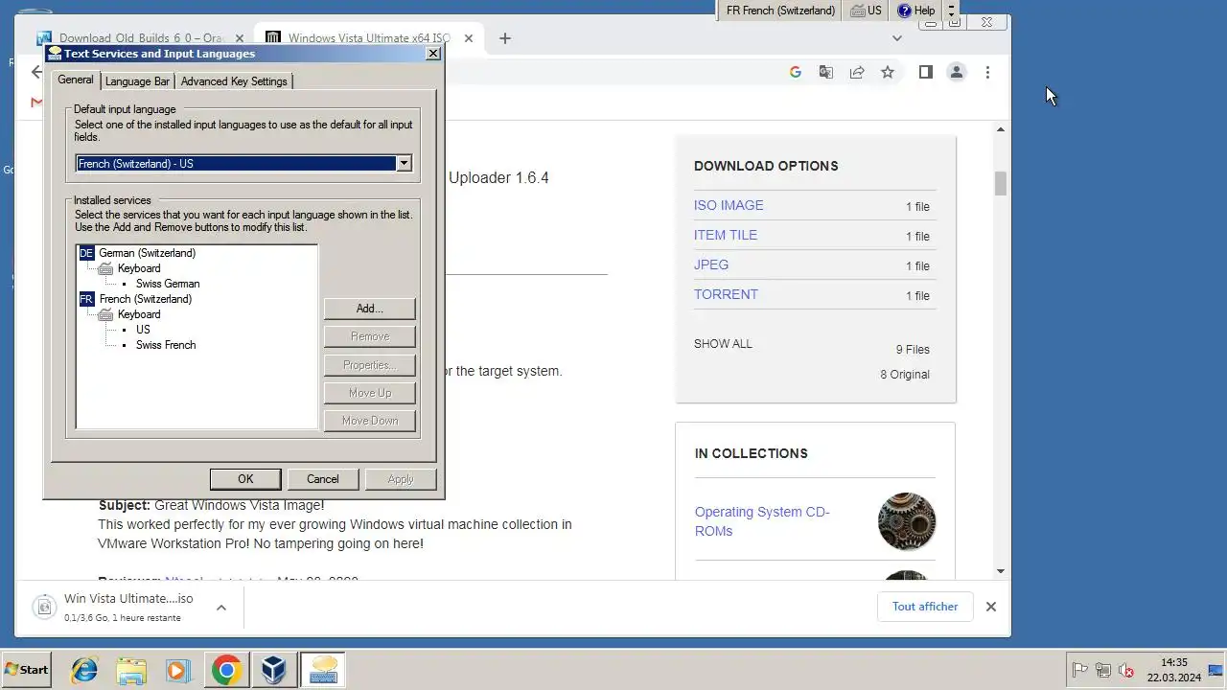
Task: Open the Advanced Key Settings tab
Action: point(234,81)
